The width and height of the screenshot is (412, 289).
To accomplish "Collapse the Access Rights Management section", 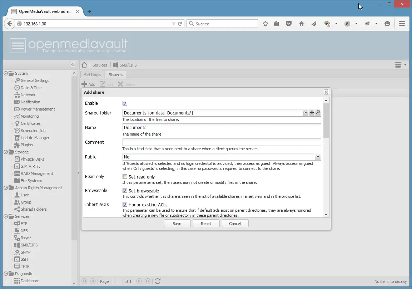I will coord(6,188).
